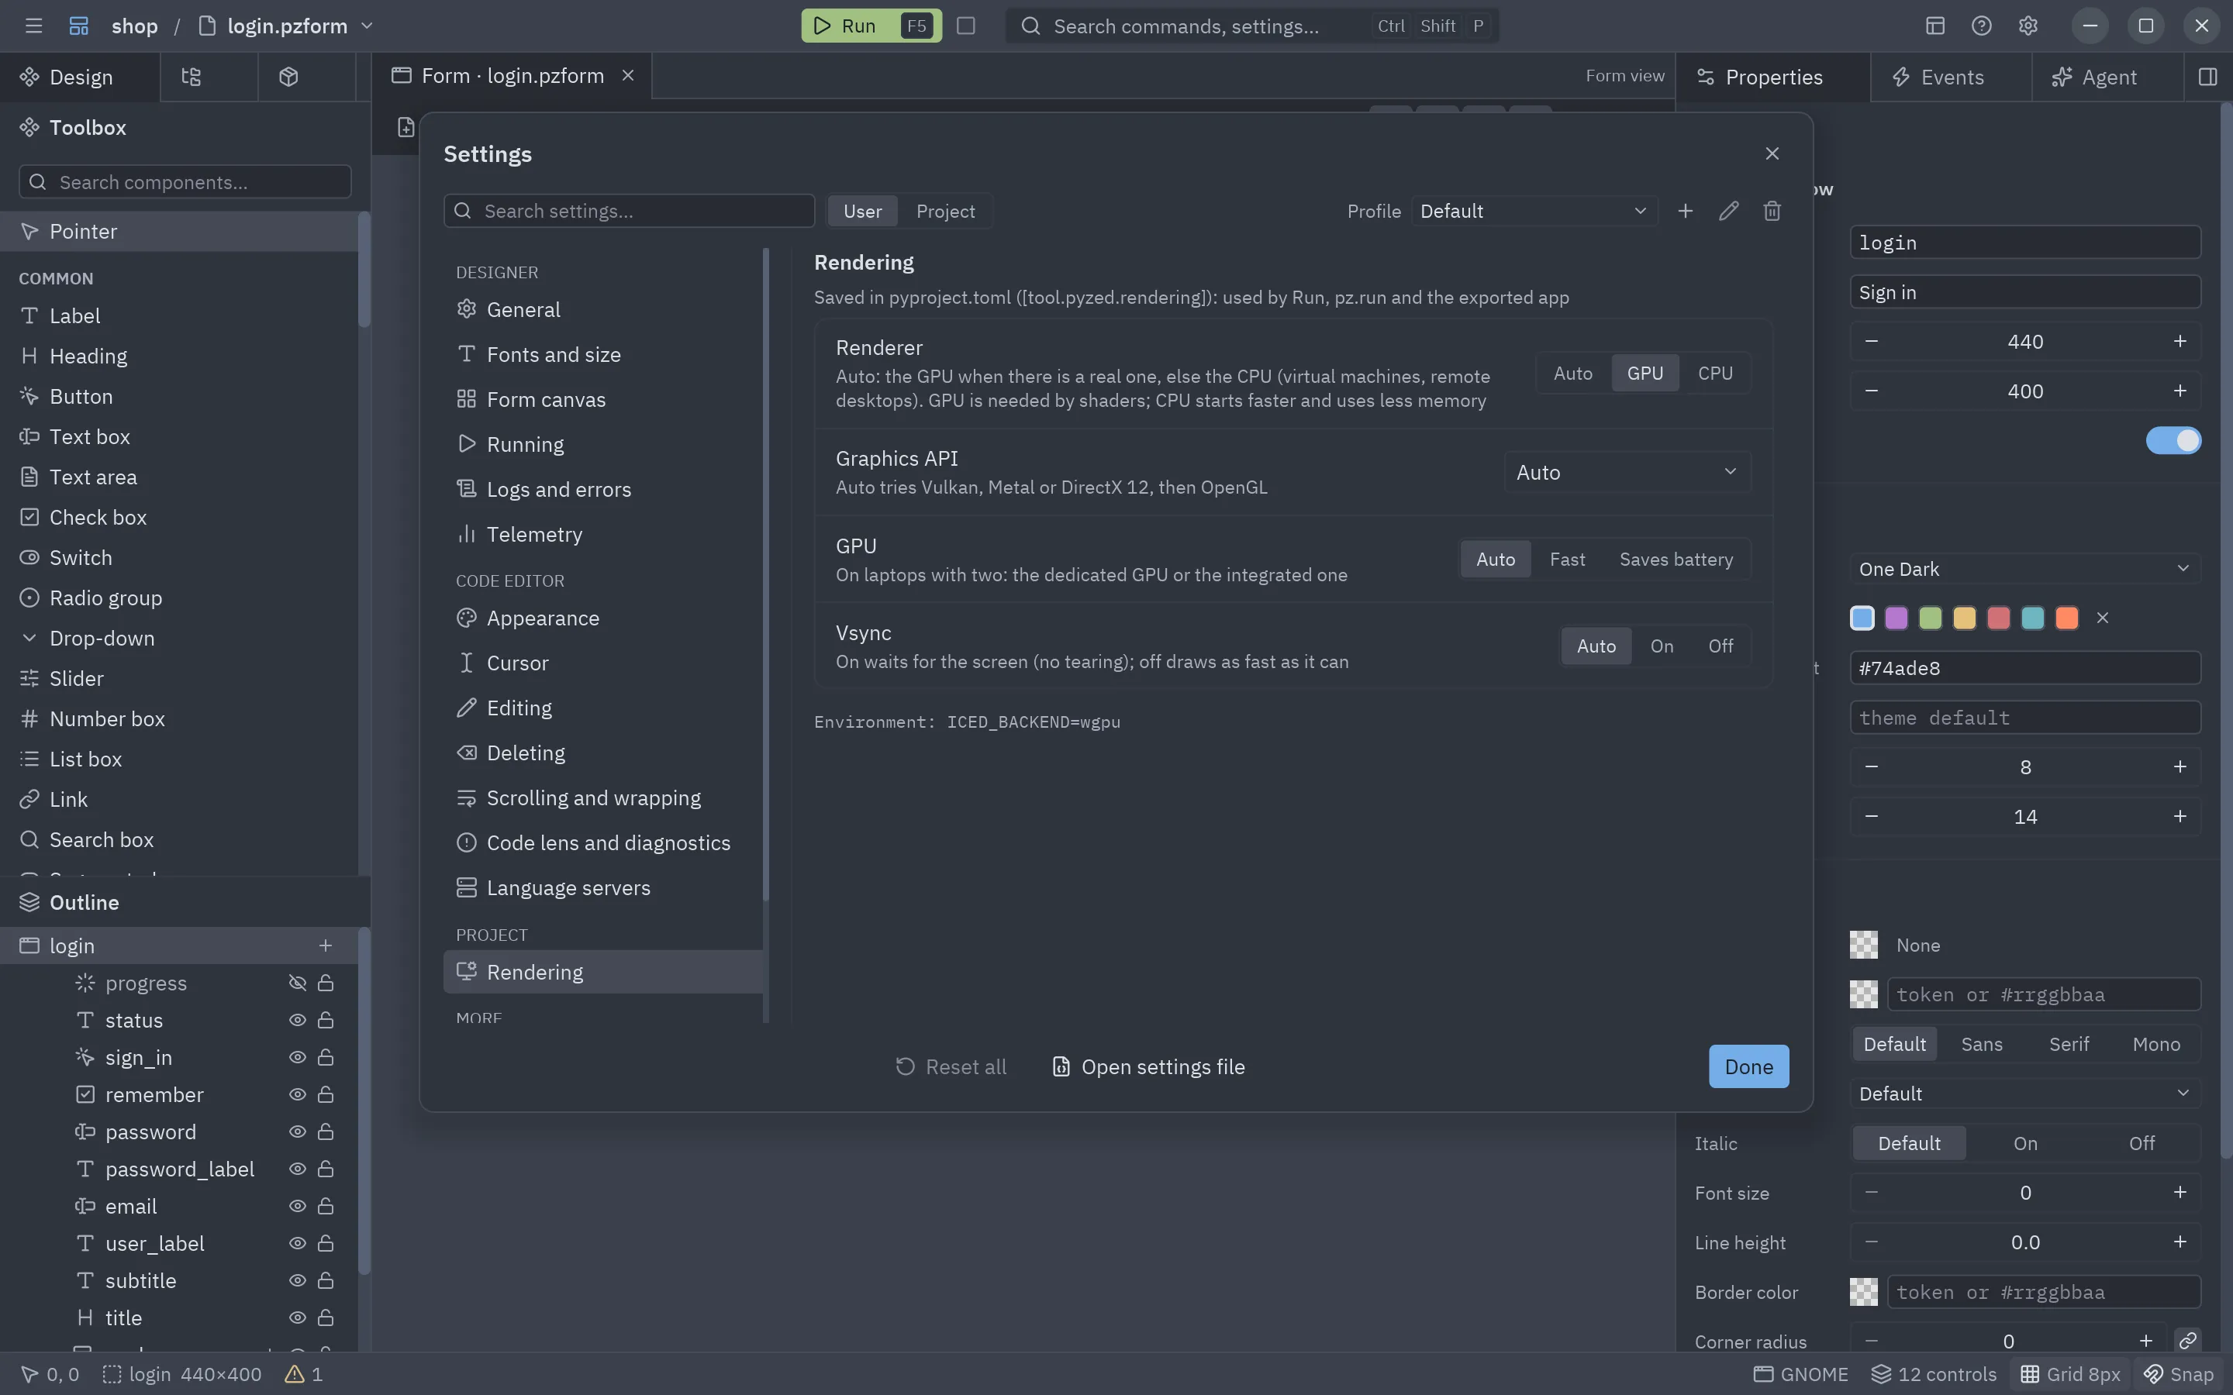This screenshot has height=1395, width=2233.
Task: Expand the login.pzform file chevron
Action: [368, 26]
